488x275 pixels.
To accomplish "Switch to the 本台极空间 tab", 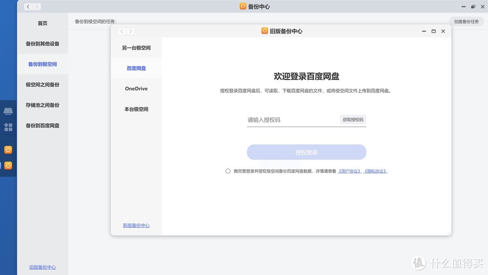I will pyautogui.click(x=136, y=109).
